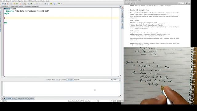Switch to the Sledgehammer tab
The width and height of the screenshot is (197, 111).
[22, 99]
